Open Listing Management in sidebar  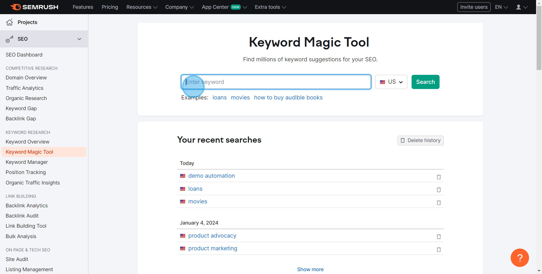click(29, 269)
